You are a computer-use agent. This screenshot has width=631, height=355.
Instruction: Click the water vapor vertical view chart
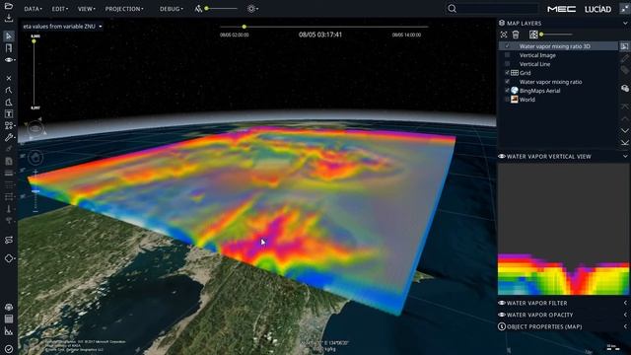point(563,229)
